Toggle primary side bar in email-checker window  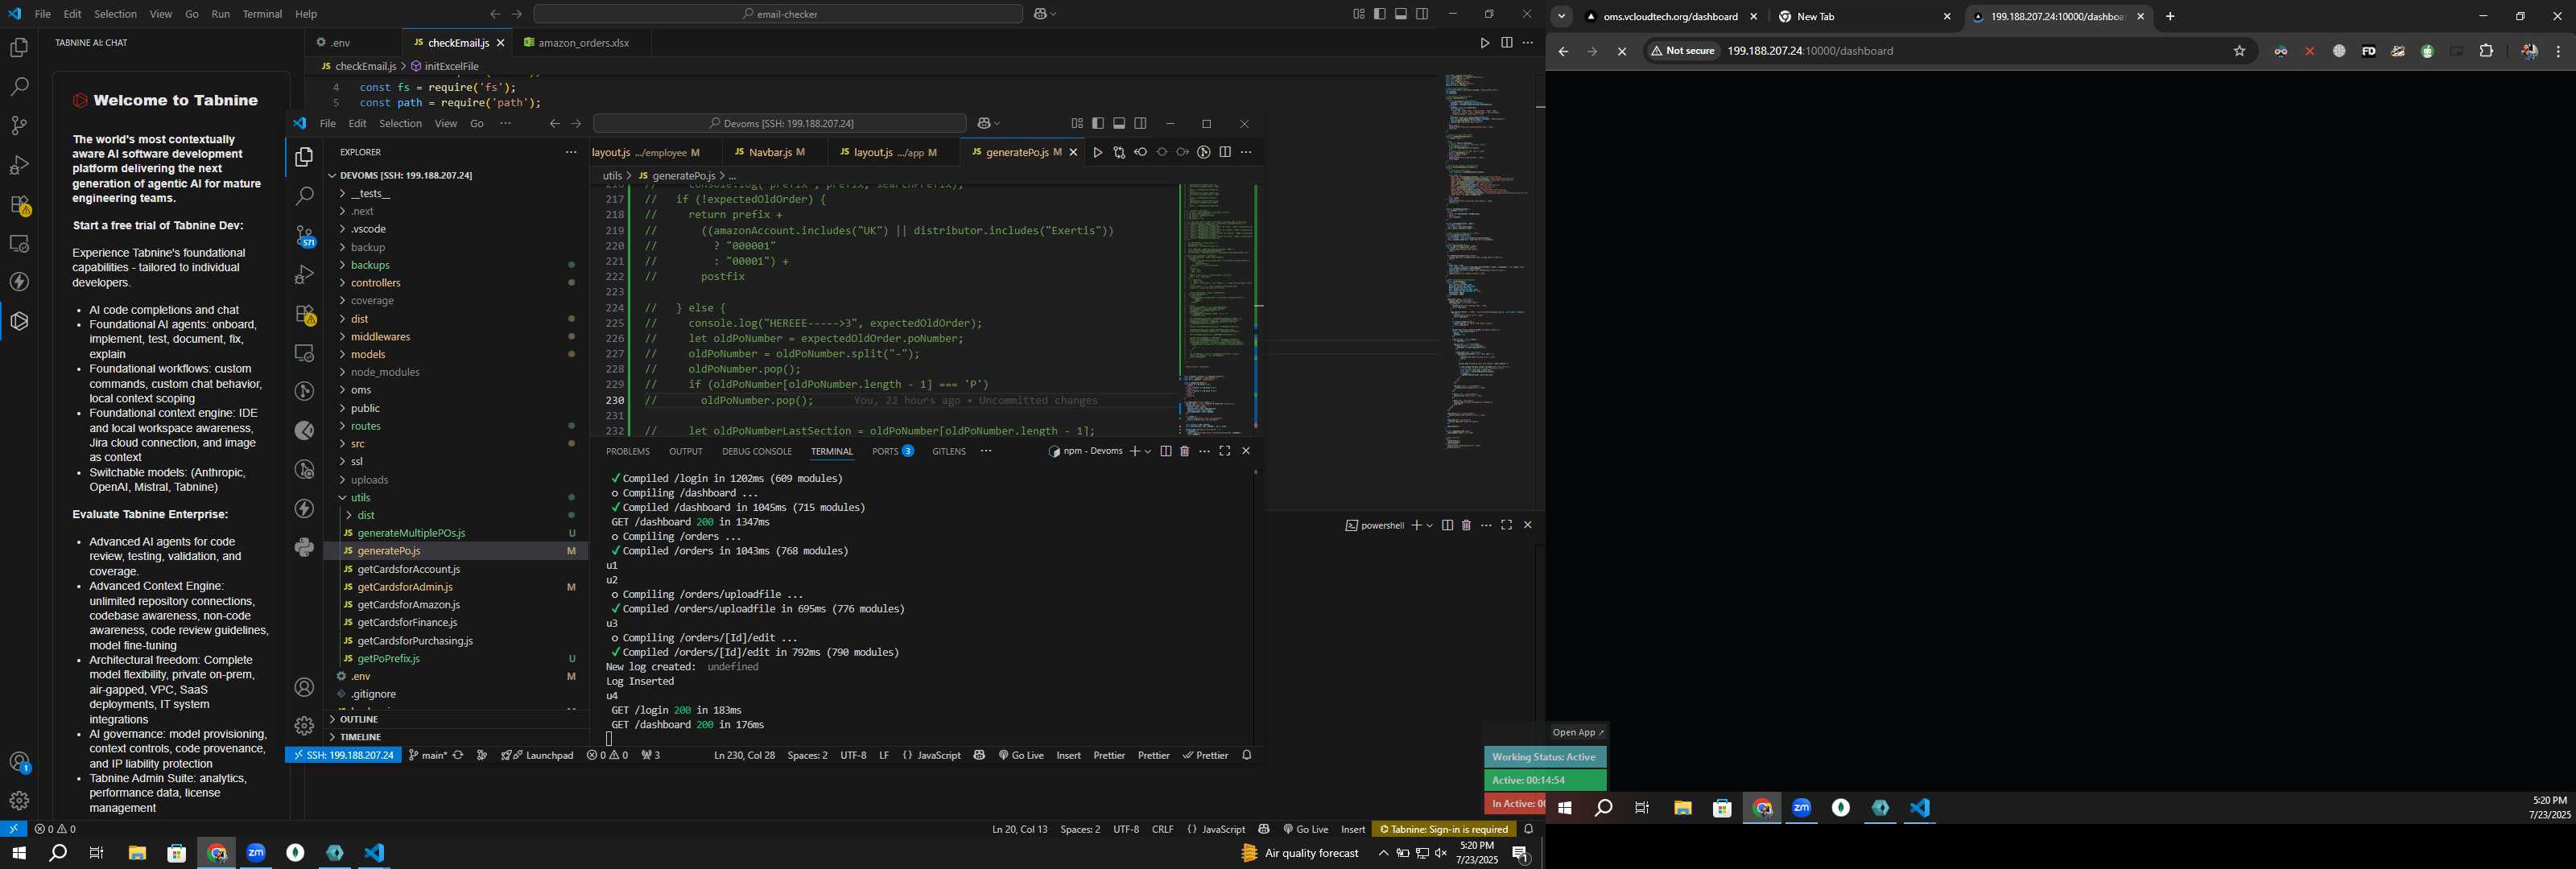click(x=1380, y=14)
